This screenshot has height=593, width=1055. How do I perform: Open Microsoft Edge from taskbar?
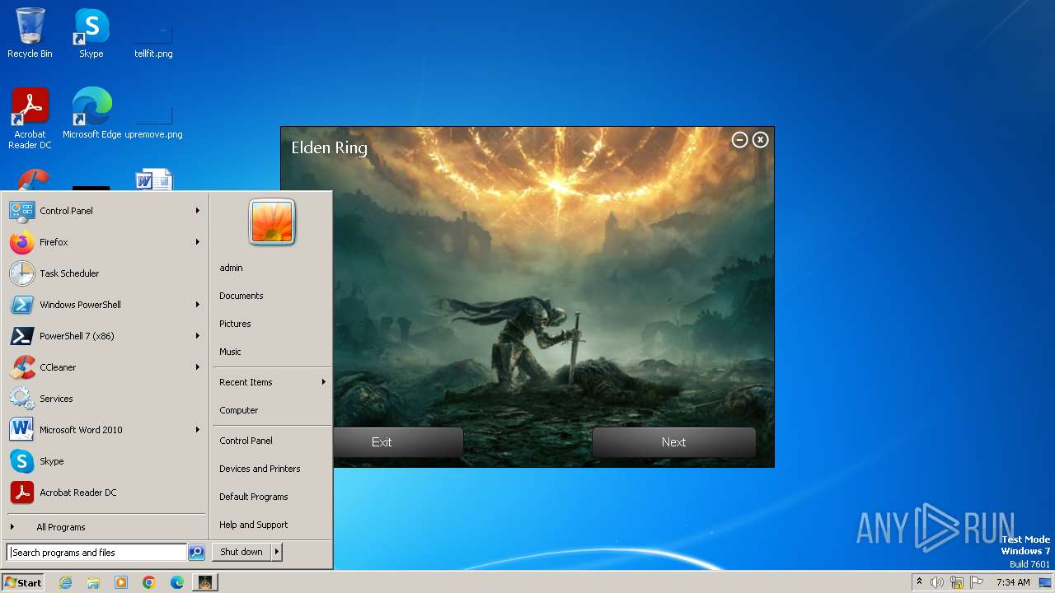pos(177,582)
